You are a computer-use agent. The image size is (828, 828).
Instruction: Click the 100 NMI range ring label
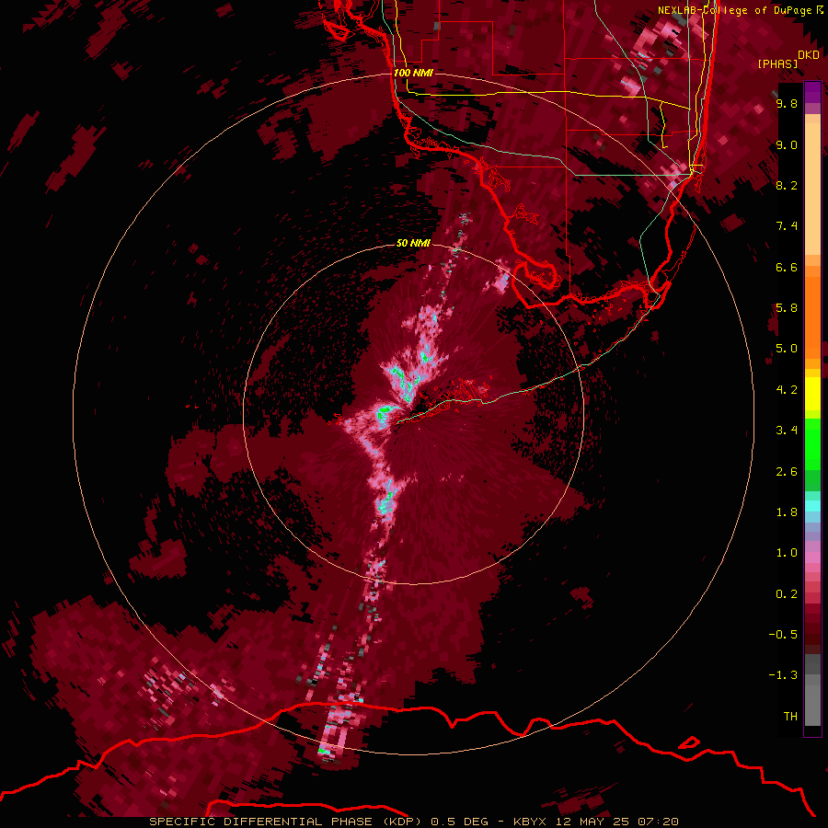[x=413, y=73]
